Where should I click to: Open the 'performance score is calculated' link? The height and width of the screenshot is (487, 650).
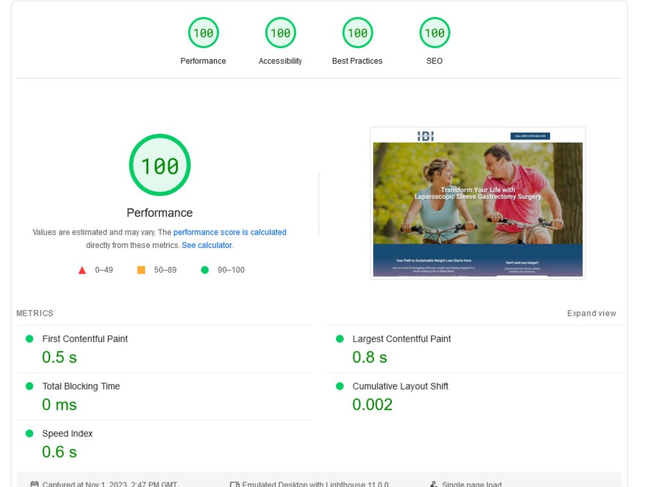(229, 232)
